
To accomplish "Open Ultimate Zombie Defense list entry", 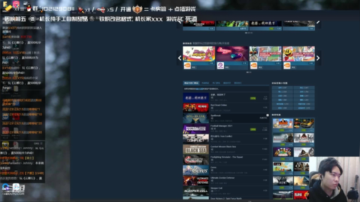I will [226, 180].
